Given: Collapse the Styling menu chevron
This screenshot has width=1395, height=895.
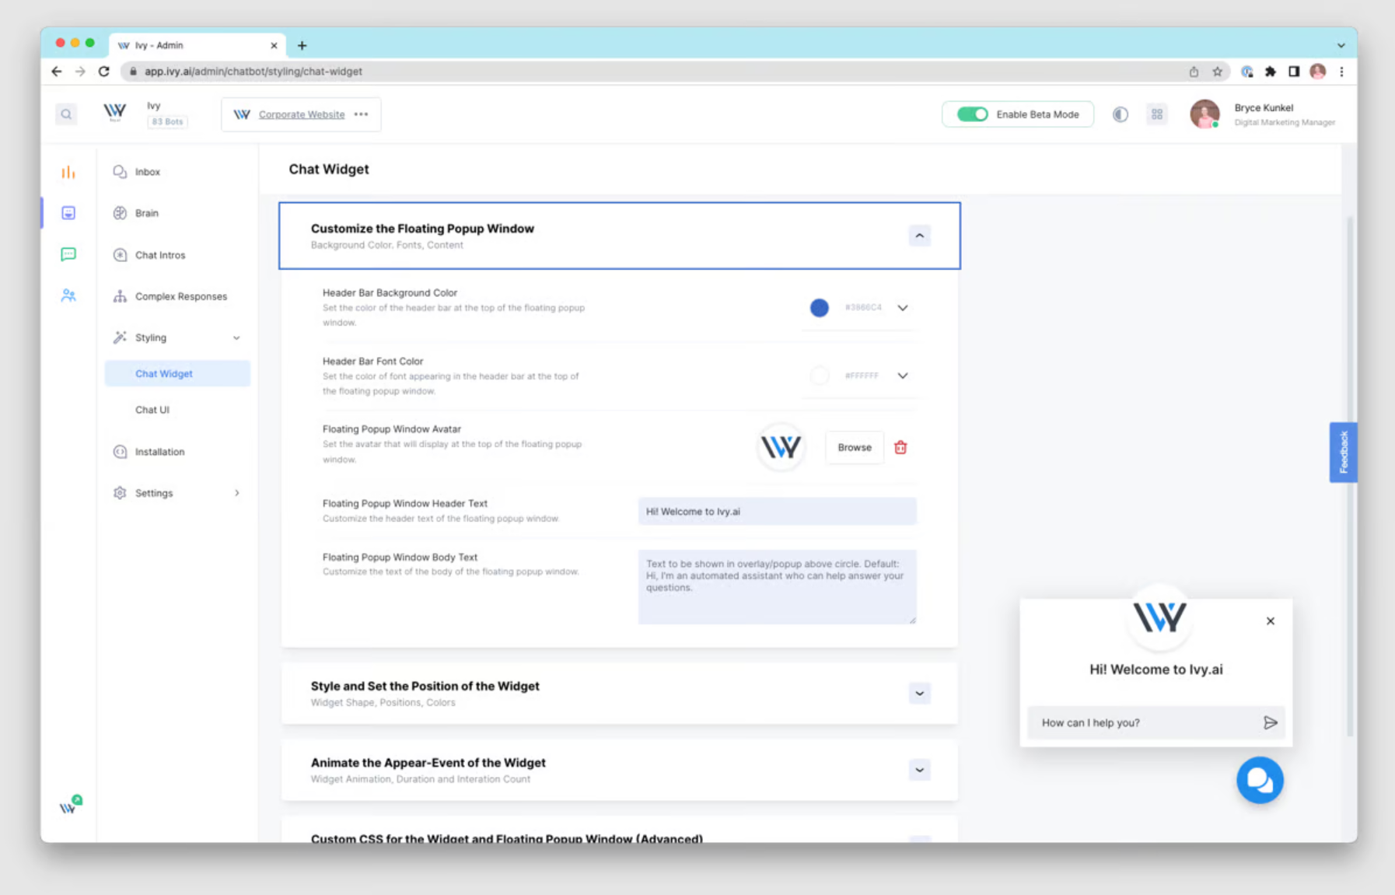Looking at the screenshot, I should [x=236, y=338].
